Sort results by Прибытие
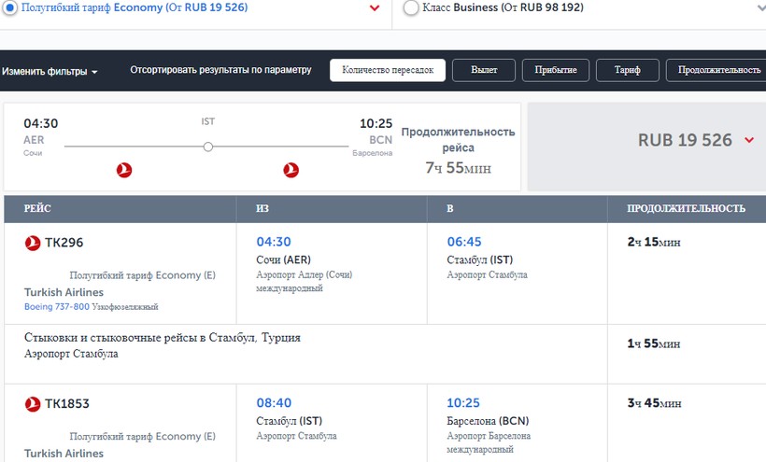The width and height of the screenshot is (766, 462). pyautogui.click(x=556, y=71)
